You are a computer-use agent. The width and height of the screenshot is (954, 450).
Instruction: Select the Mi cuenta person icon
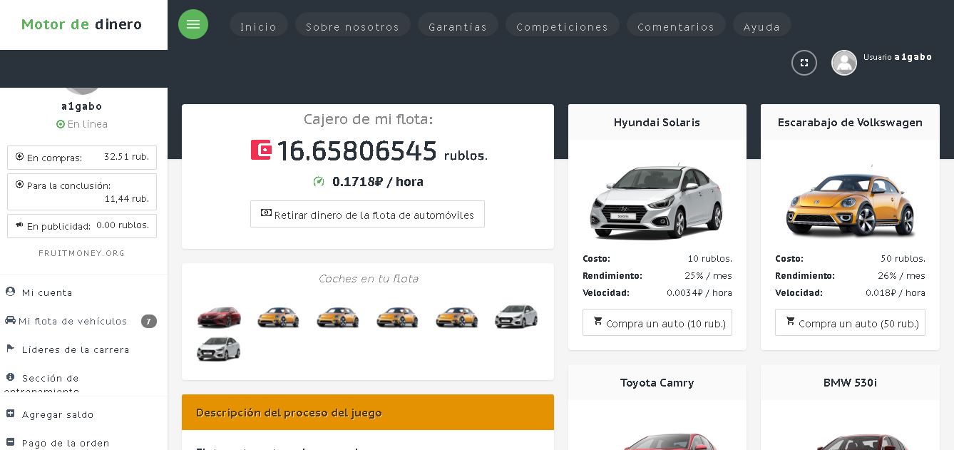pos(10,292)
